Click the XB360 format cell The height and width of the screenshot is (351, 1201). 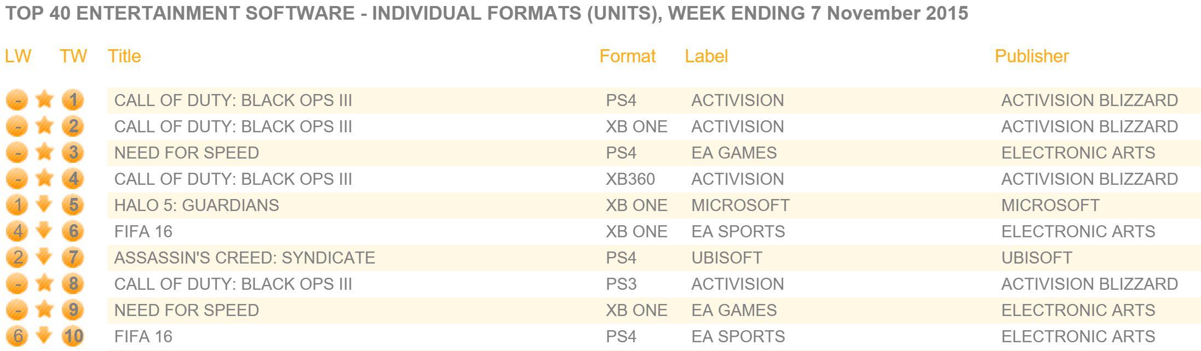tap(630, 179)
